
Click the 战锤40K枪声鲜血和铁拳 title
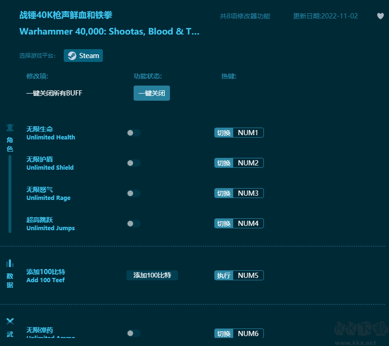pos(66,15)
